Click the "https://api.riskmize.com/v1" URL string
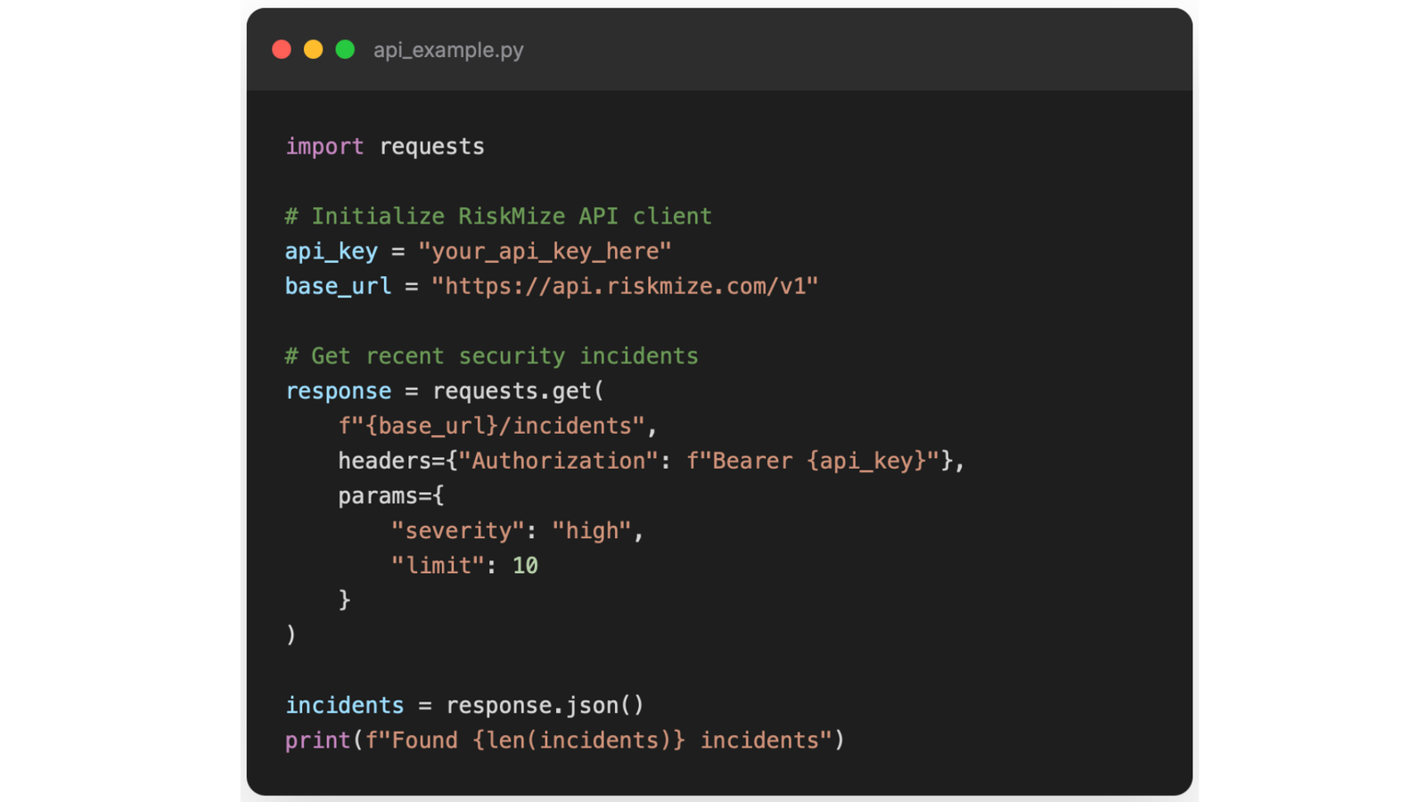The height and width of the screenshot is (802, 1426). pyautogui.click(x=625, y=286)
